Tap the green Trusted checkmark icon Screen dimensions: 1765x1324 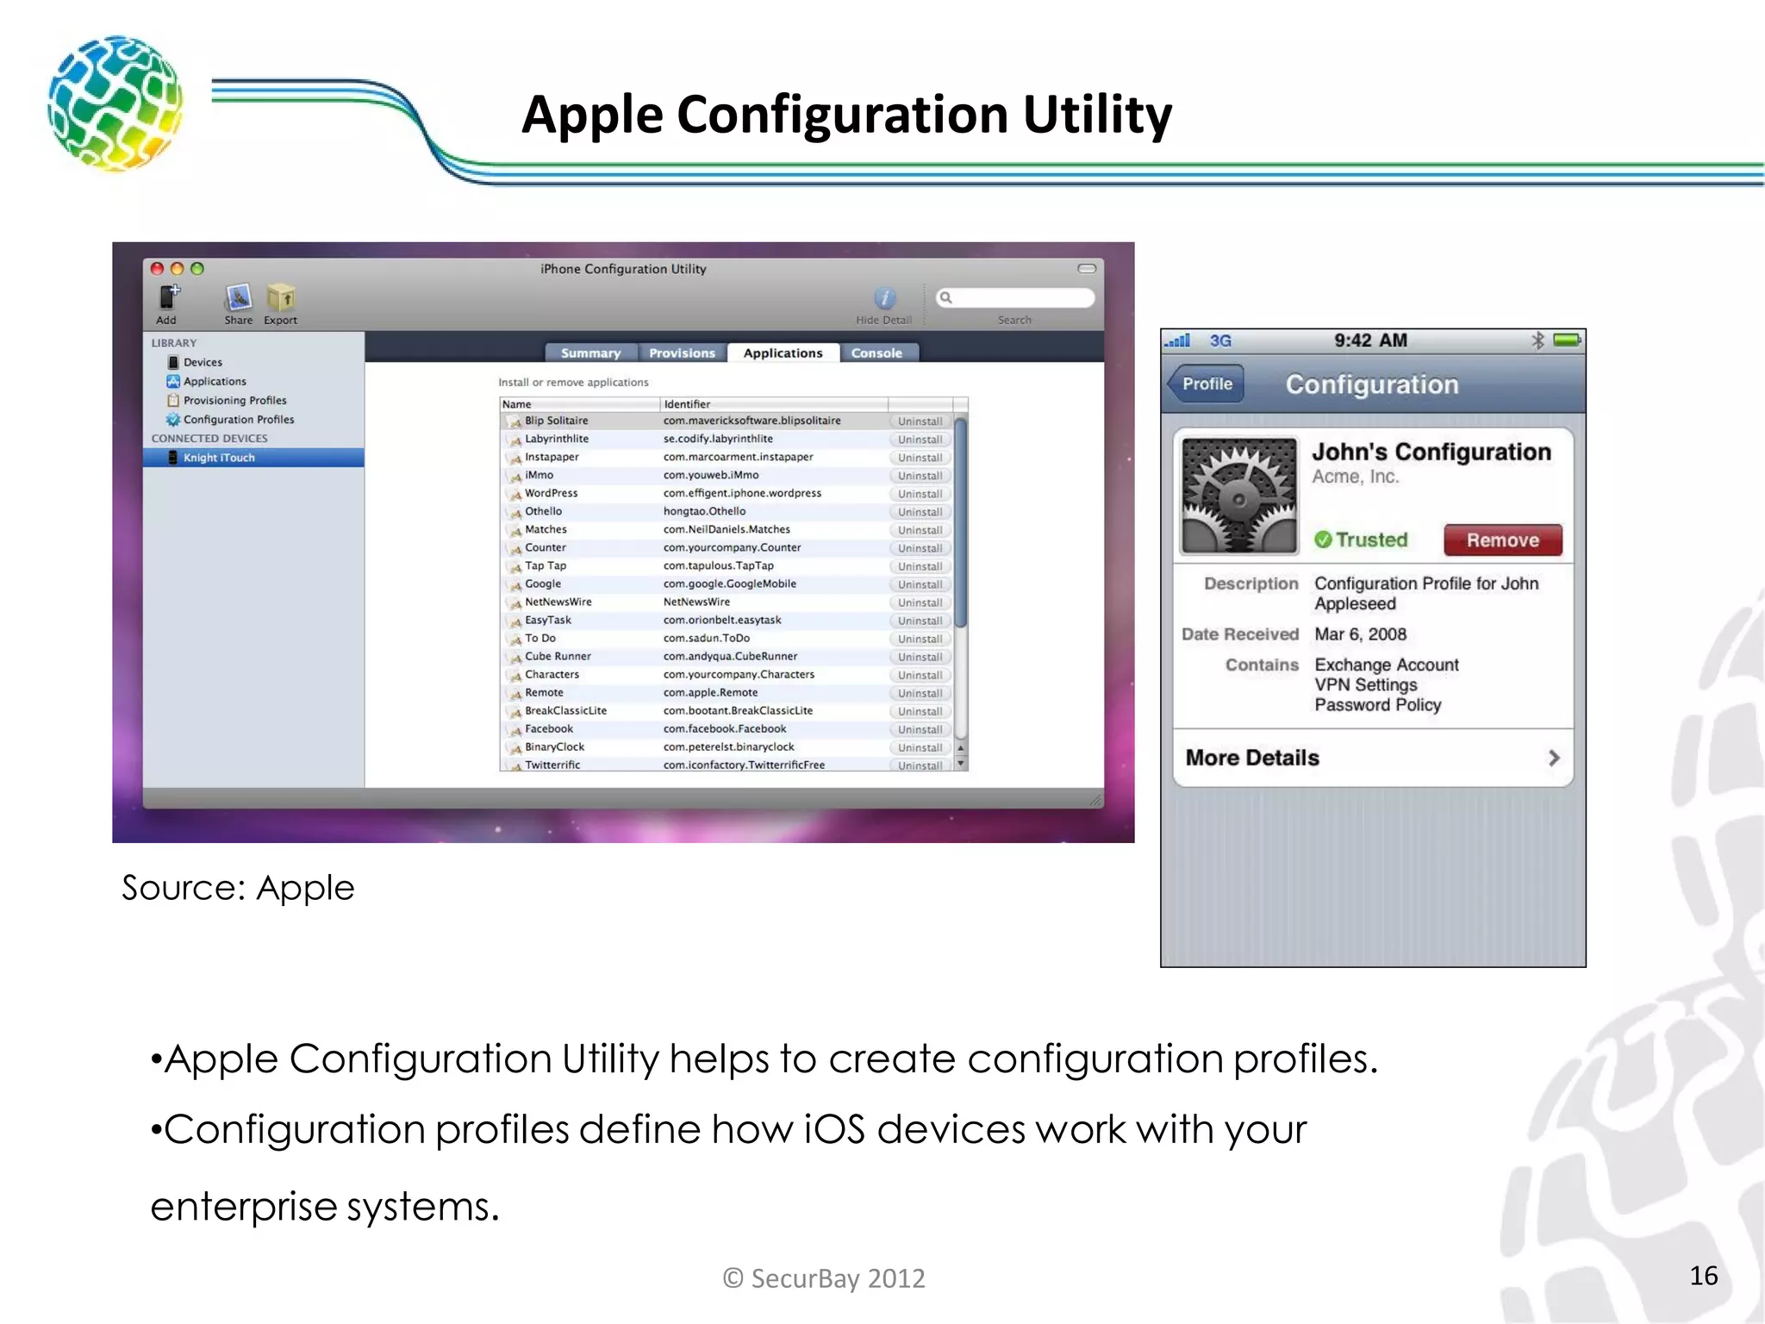(1323, 540)
